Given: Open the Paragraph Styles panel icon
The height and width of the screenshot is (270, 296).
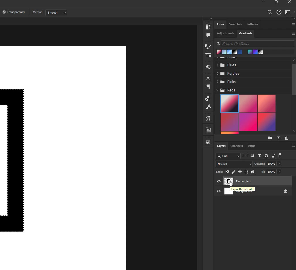Looking at the screenshot, I should pos(208,98).
